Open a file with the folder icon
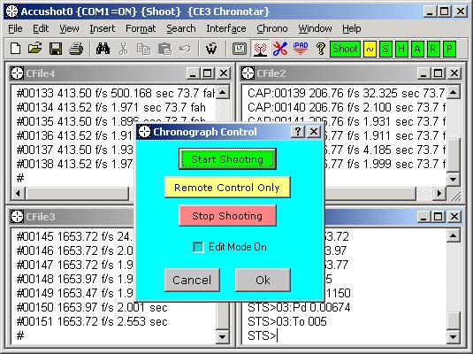The image size is (473, 354). [35, 49]
